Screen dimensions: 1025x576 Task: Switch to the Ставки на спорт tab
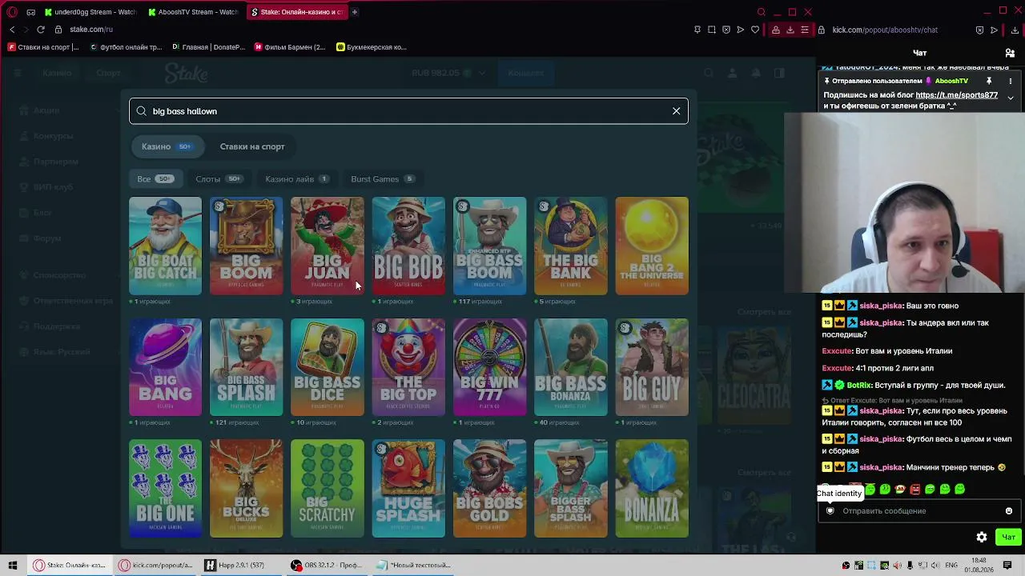click(x=252, y=146)
